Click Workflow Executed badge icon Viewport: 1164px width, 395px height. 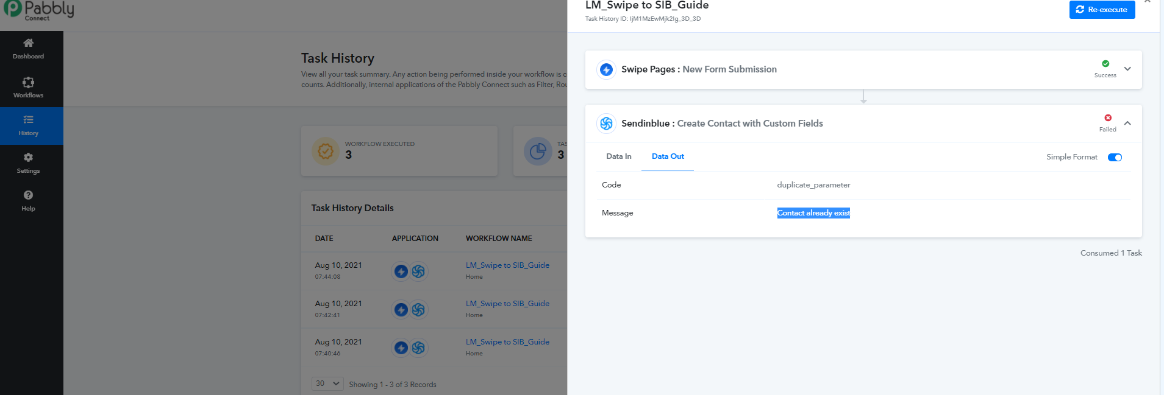[326, 151]
